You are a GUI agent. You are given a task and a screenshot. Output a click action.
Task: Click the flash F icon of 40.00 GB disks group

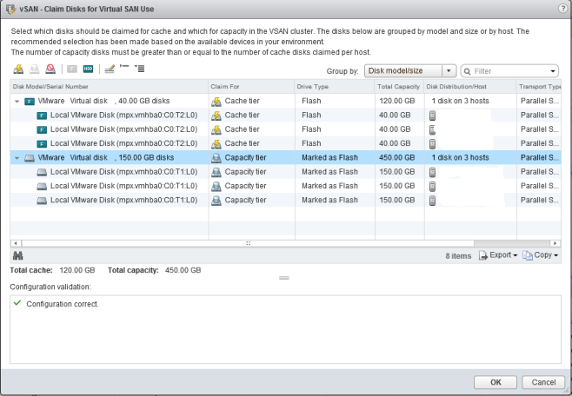pyautogui.click(x=30, y=102)
